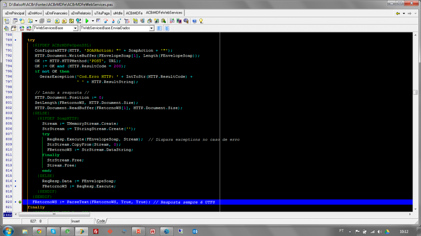Click the checklist icon in the main toolbar
This screenshot has width=421, height=236.
(71, 21)
